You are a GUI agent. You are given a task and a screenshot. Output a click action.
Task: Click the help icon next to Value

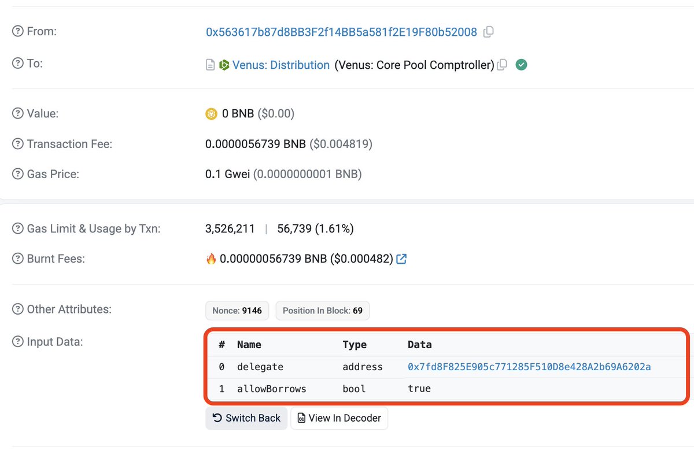tap(18, 113)
